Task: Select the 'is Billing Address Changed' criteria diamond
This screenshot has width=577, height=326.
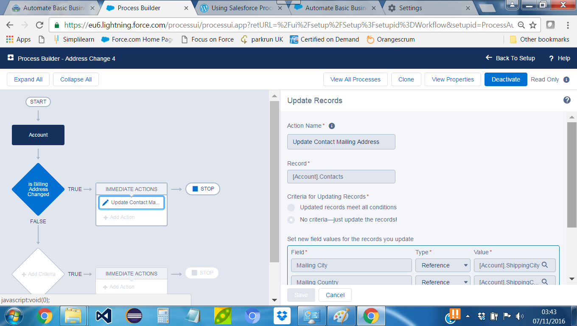Action: [x=38, y=189]
